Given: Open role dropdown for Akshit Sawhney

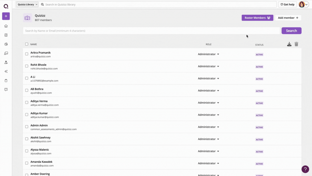Looking at the screenshot, I should pos(208,139).
